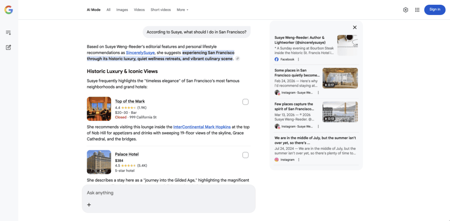Open the SincerelySusye link
This screenshot has width=450, height=221.
click(x=140, y=53)
